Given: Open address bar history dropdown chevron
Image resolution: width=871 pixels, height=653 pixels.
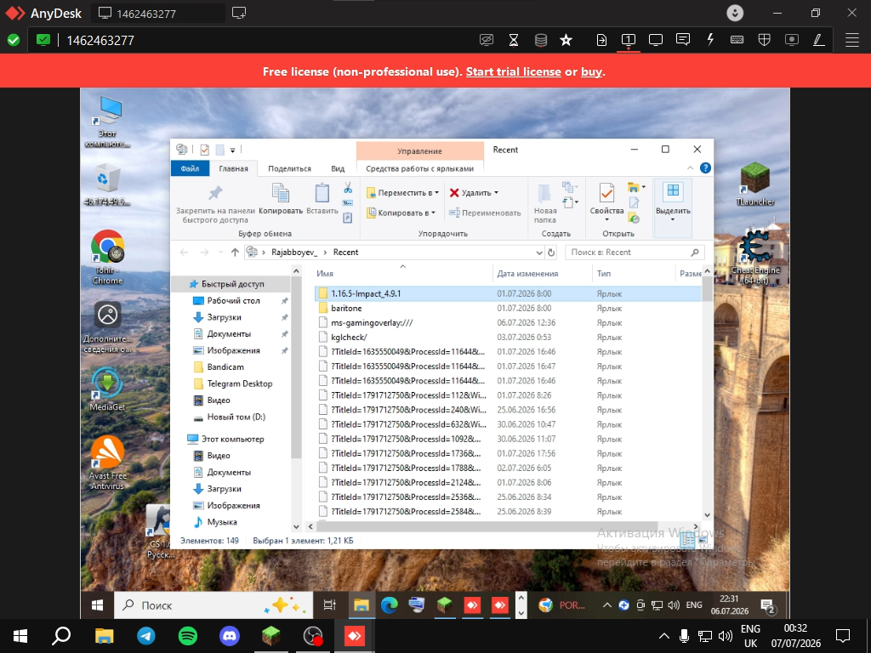Looking at the screenshot, I should pyautogui.click(x=538, y=252).
